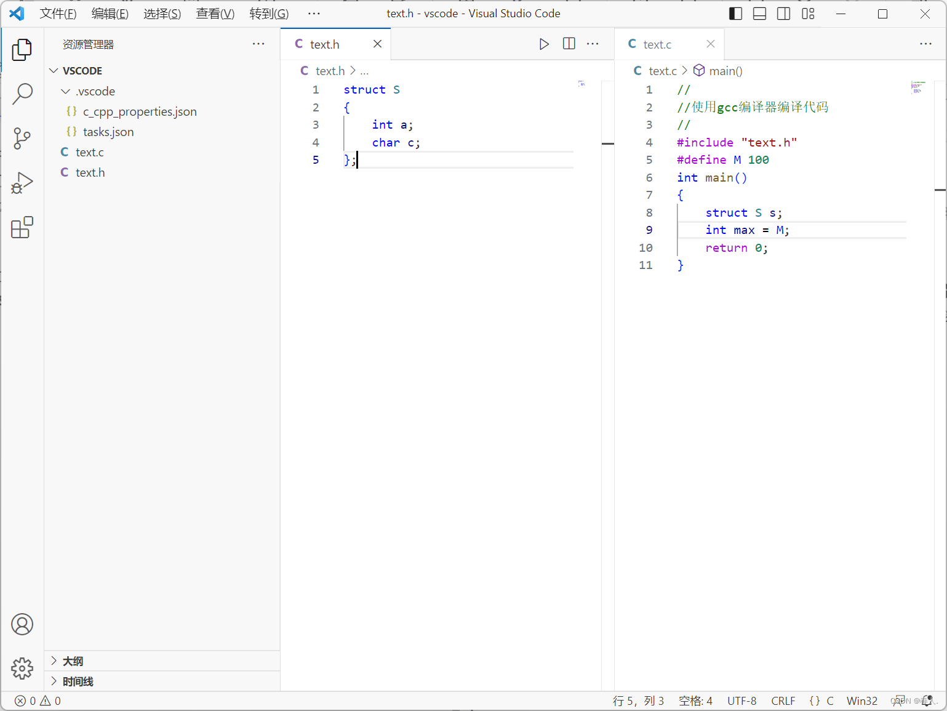Viewport: 947px width, 711px height.
Task: Show errors and warnings count in status bar
Action: point(38,701)
